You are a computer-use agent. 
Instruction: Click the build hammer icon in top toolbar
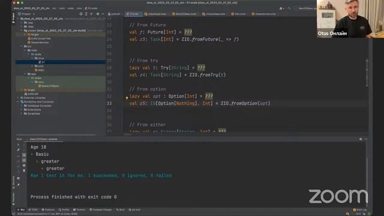[x=289, y=8]
